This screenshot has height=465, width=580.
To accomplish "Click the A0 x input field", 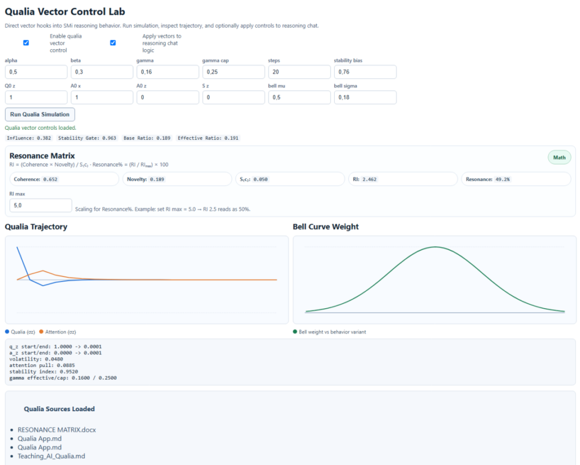I will (102, 97).
